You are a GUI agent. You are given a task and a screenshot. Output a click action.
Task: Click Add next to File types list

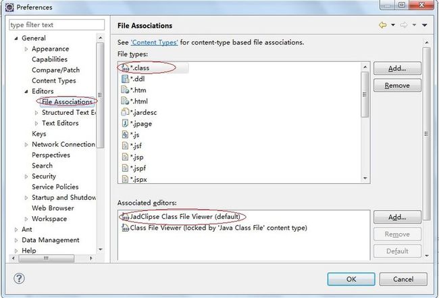[x=397, y=69]
